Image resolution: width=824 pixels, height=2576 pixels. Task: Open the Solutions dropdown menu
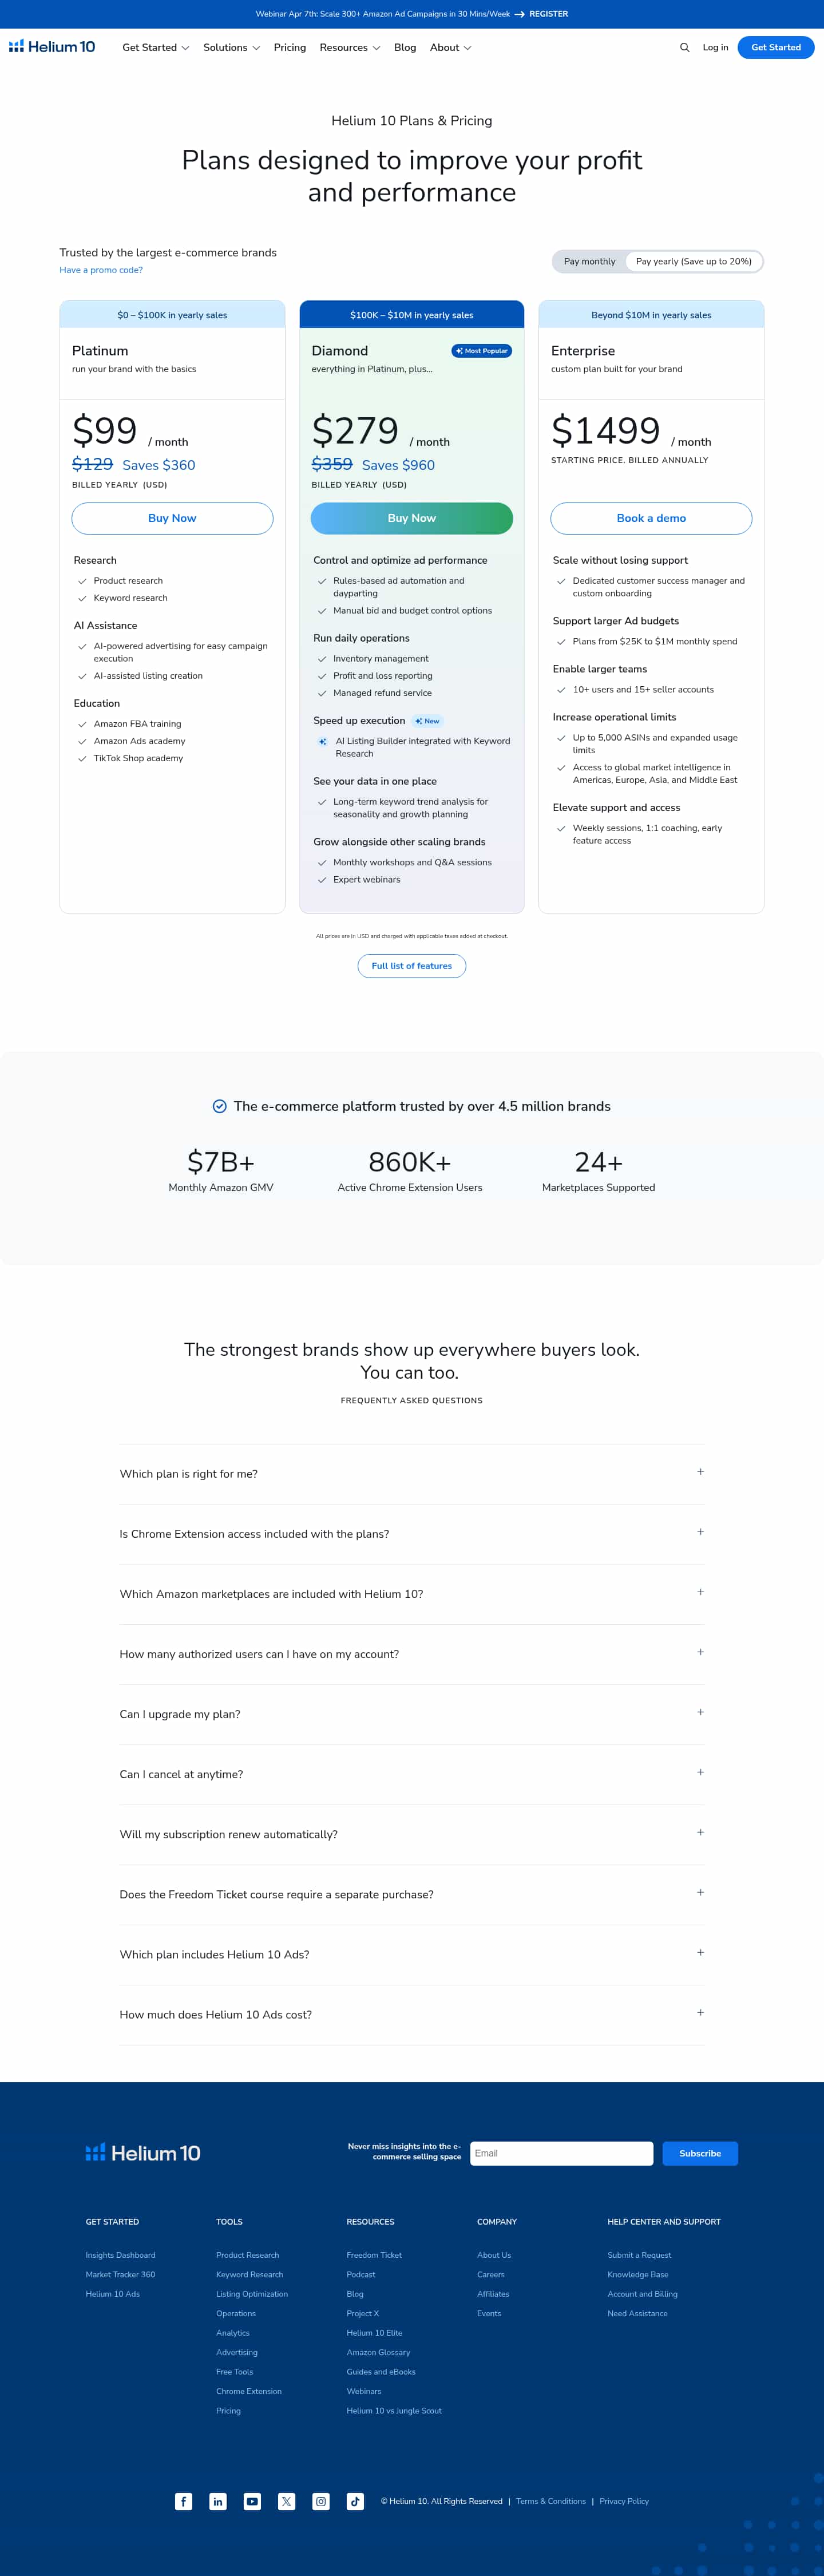click(231, 48)
